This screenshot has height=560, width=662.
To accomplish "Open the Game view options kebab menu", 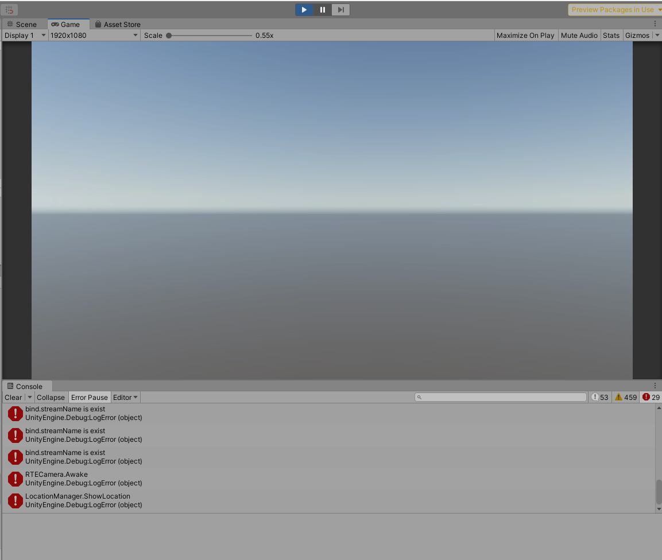I will [x=655, y=23].
